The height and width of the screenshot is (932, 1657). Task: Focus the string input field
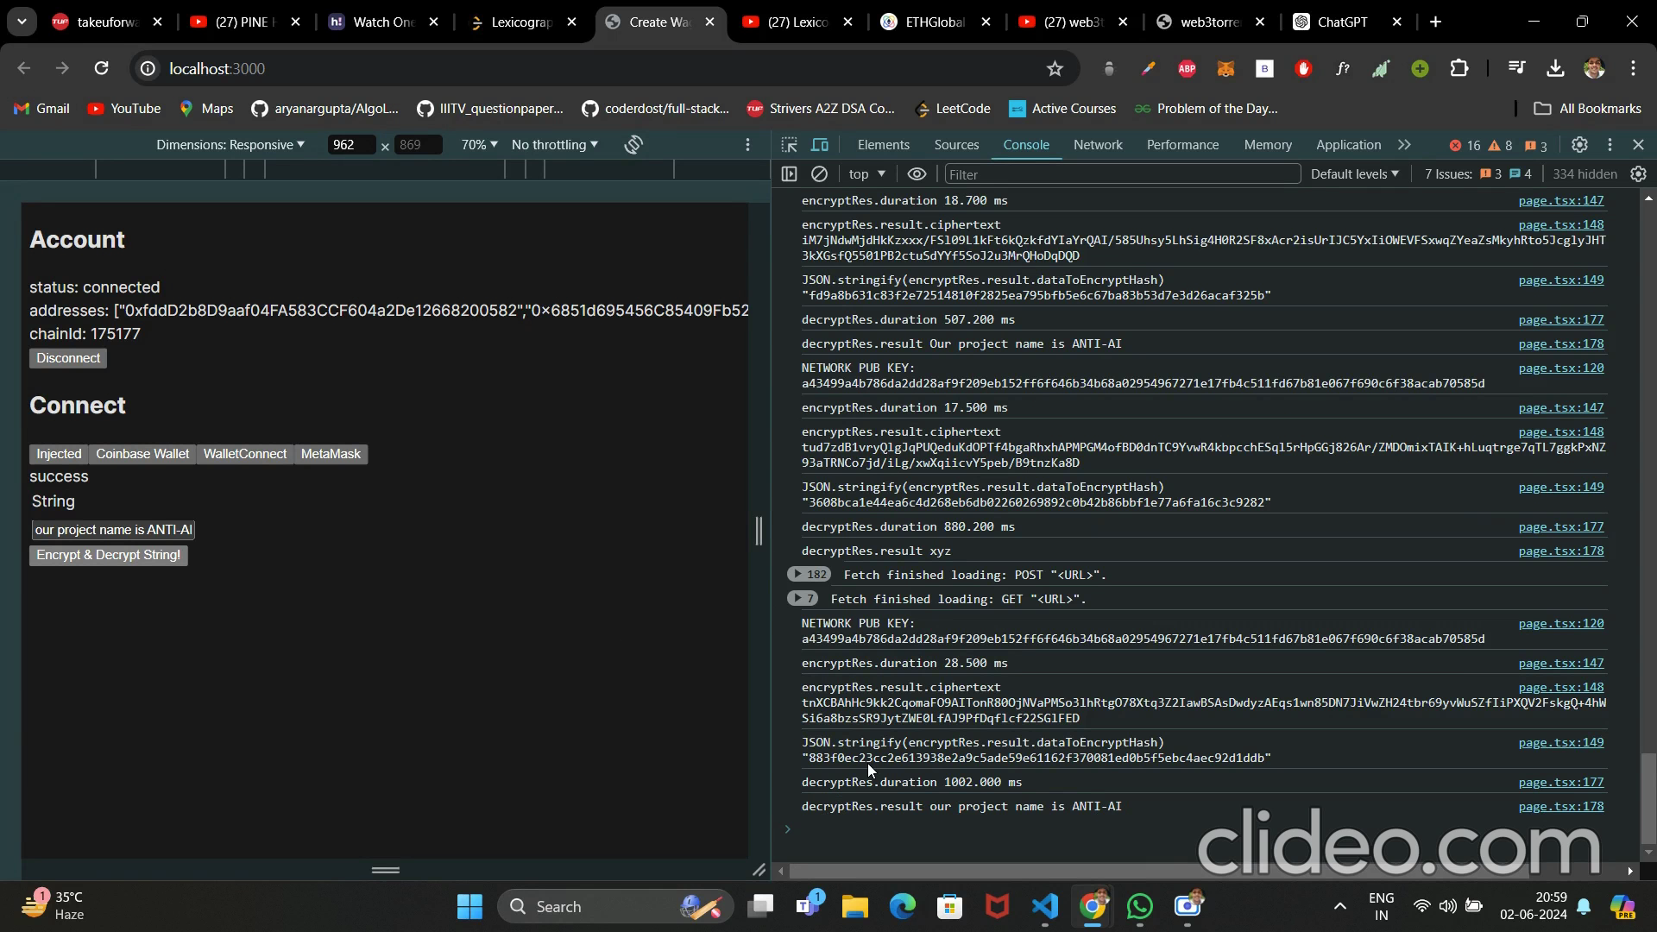click(x=113, y=530)
